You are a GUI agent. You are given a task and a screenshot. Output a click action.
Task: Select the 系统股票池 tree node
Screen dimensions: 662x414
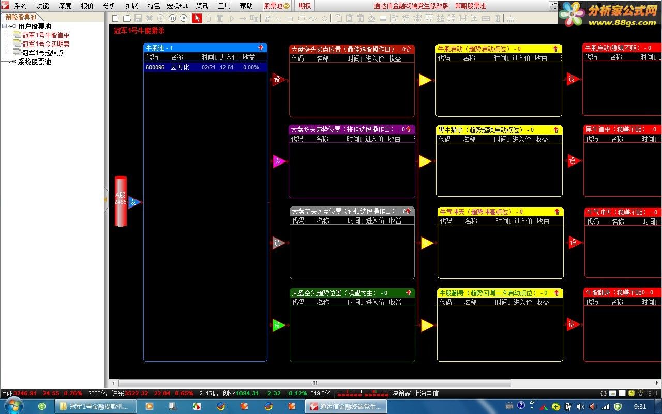pos(34,62)
